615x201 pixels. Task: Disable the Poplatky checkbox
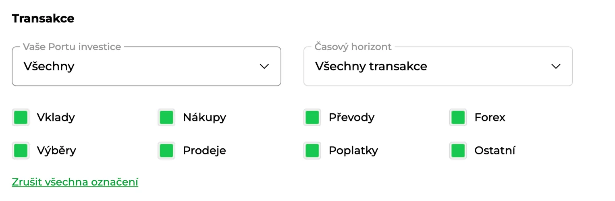(x=312, y=150)
